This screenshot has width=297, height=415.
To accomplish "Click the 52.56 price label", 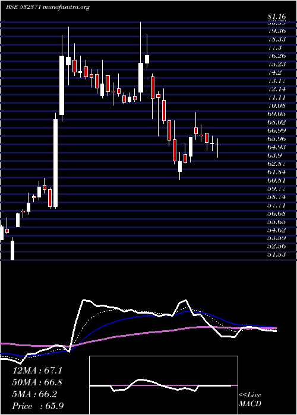I will pos(277,246).
